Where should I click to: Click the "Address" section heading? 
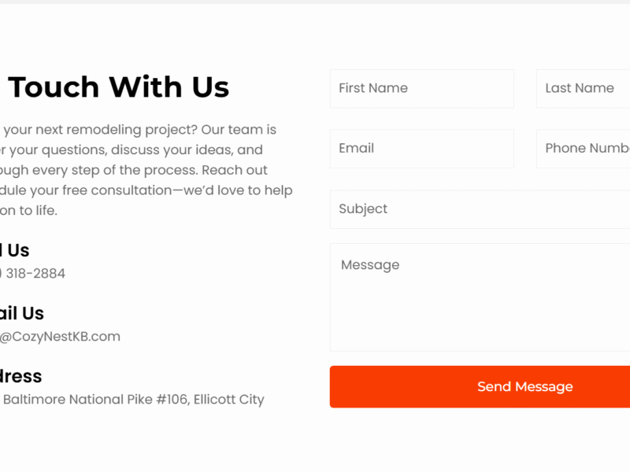tap(21, 377)
